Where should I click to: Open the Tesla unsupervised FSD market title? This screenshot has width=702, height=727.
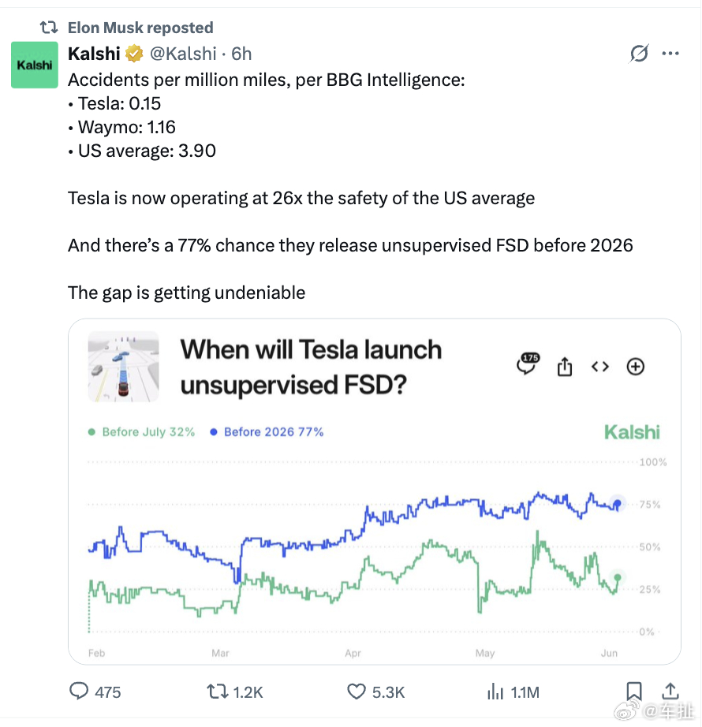point(311,367)
